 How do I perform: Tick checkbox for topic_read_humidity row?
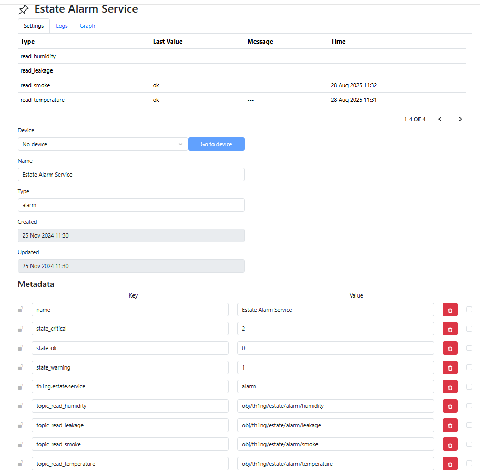point(469,405)
